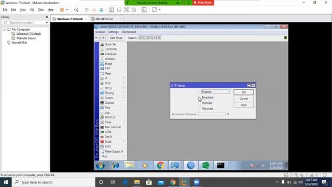Expand the Routing submenu

(124, 93)
